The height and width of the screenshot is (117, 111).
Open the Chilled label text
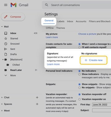(x=16, y=65)
